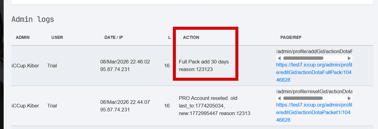
Task: Click right scroll arrow under resetGid path
Action: [349, 98]
